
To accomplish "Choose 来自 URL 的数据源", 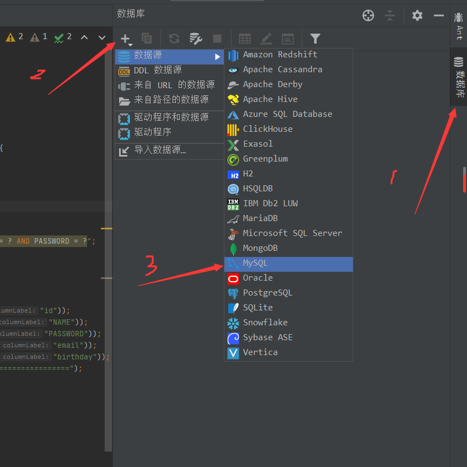I will (x=169, y=85).
